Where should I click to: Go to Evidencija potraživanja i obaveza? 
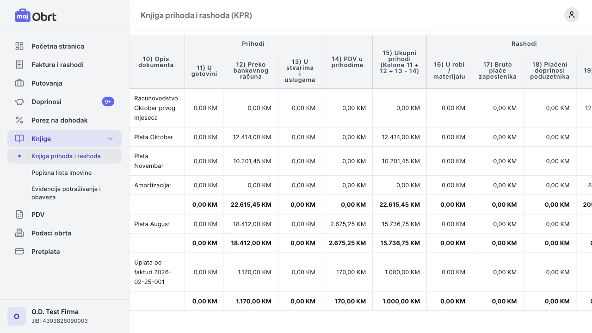[66, 193]
